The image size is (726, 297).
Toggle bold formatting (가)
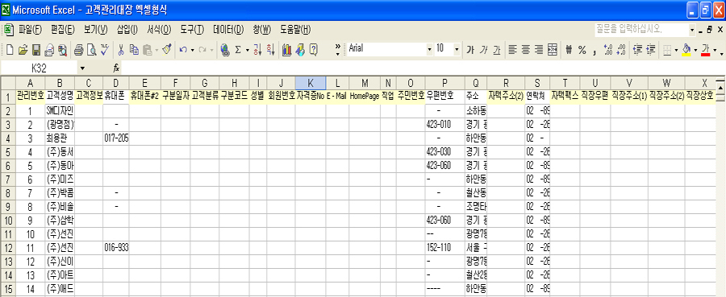click(x=470, y=49)
